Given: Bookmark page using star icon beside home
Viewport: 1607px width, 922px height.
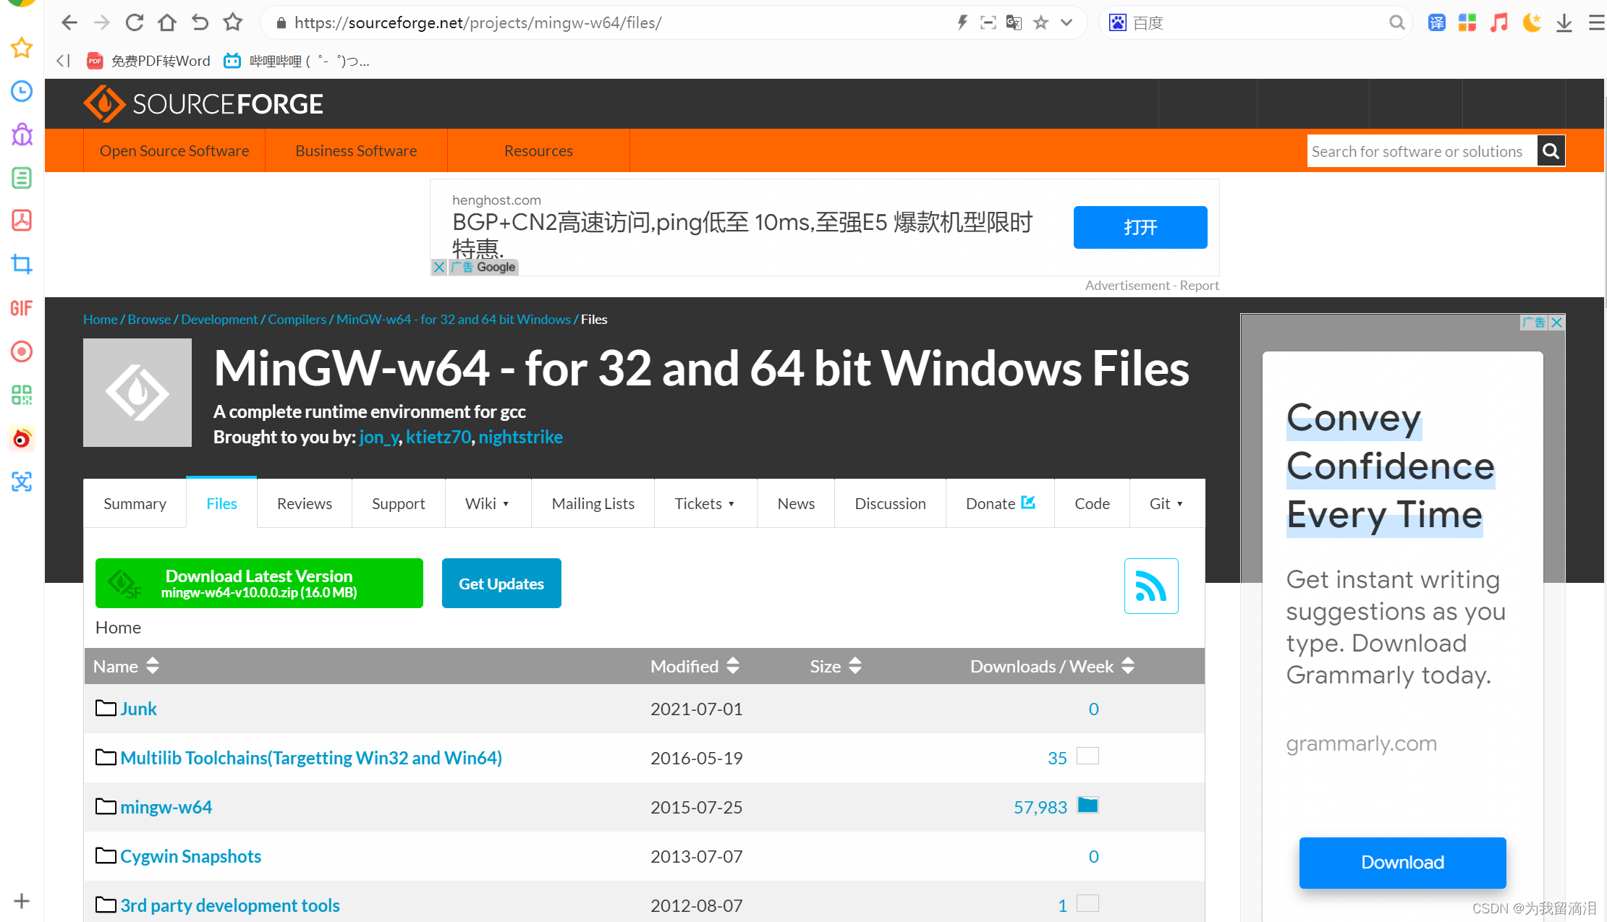Looking at the screenshot, I should click(232, 22).
